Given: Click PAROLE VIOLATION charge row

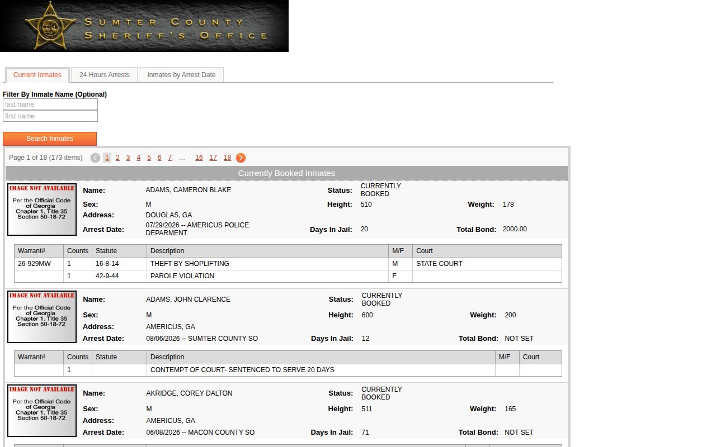Looking at the screenshot, I should [x=288, y=276].
